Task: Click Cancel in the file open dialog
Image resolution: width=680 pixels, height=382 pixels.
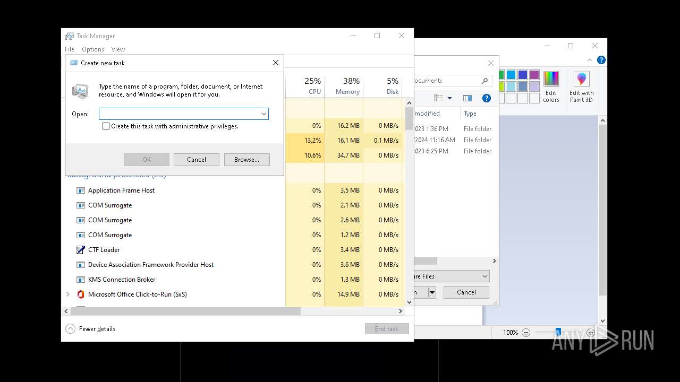Action: [x=466, y=292]
